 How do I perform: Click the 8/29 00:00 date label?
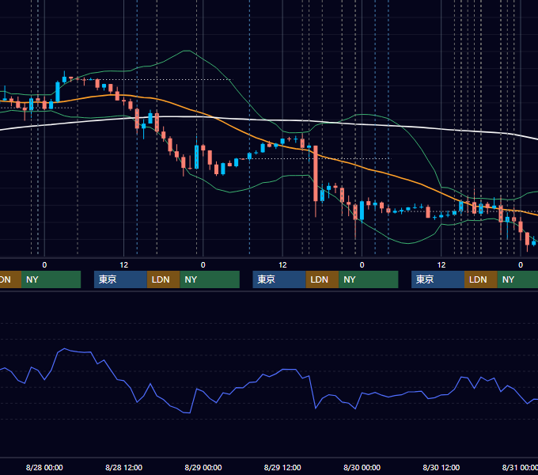[x=203, y=467]
